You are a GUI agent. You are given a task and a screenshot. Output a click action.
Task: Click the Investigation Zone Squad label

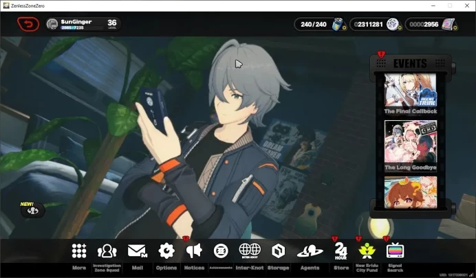click(107, 268)
